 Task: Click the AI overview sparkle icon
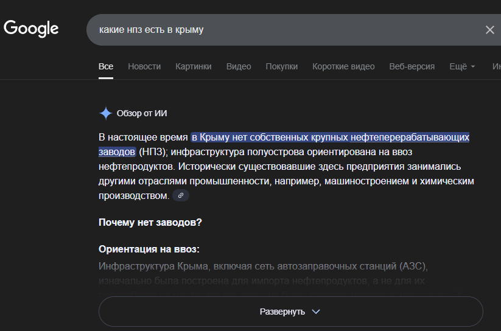point(106,113)
